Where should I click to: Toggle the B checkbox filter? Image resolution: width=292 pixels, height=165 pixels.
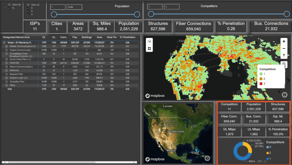click(28, 8)
